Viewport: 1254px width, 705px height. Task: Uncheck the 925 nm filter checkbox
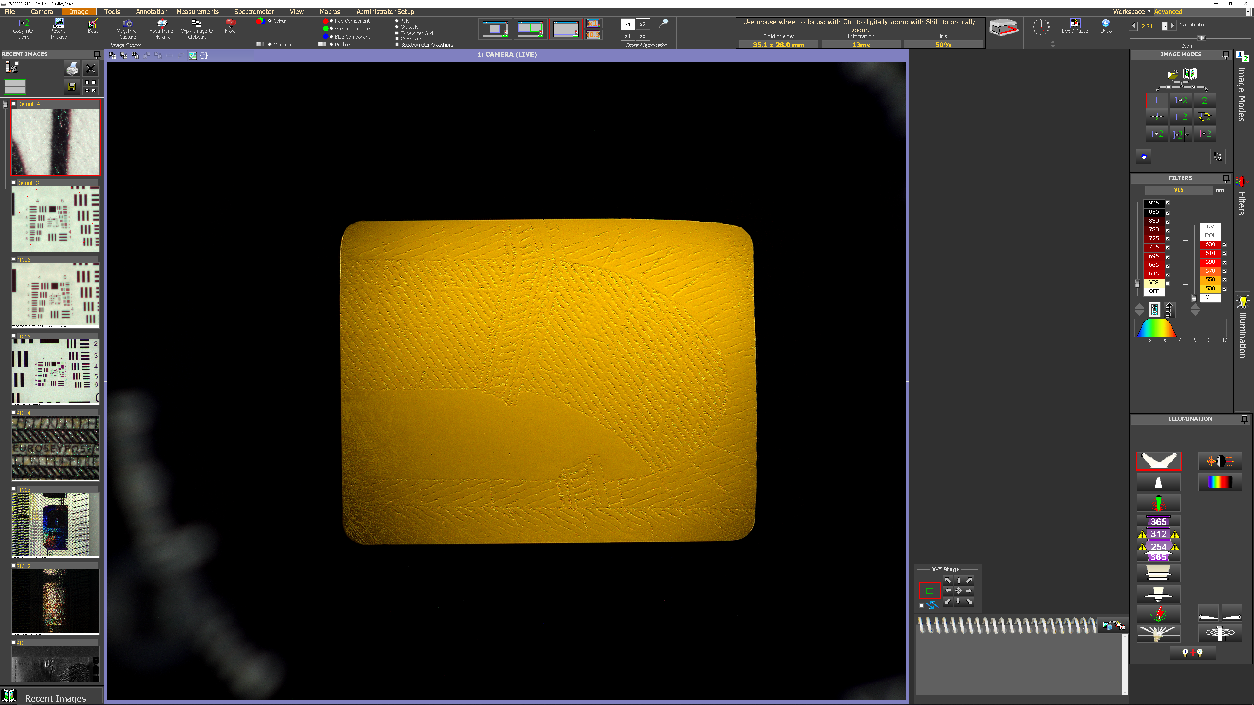1167,203
